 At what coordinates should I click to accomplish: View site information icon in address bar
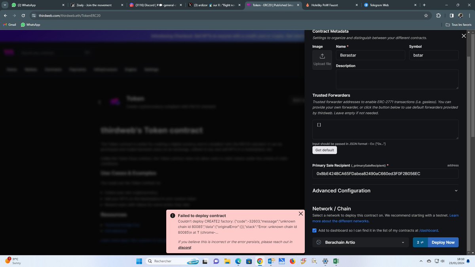(x=34, y=15)
